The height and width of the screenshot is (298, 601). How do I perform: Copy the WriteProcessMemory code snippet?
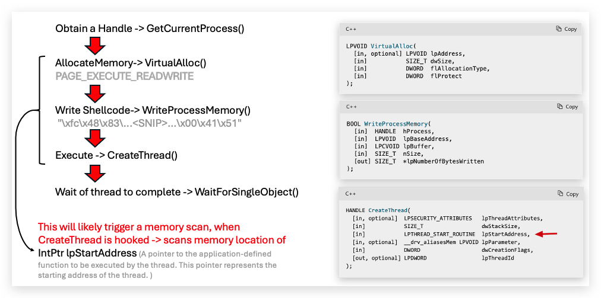tap(568, 107)
